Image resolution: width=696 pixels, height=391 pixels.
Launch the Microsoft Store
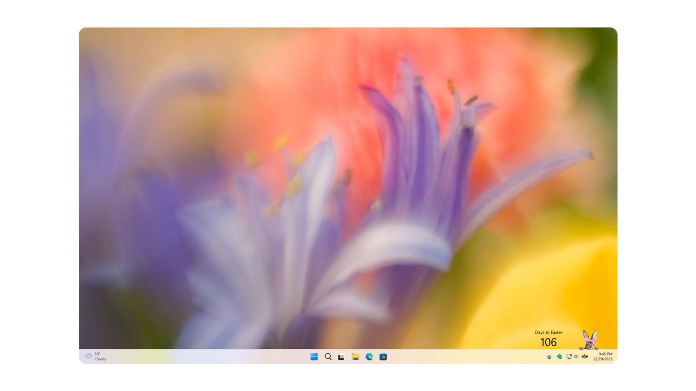tap(382, 356)
